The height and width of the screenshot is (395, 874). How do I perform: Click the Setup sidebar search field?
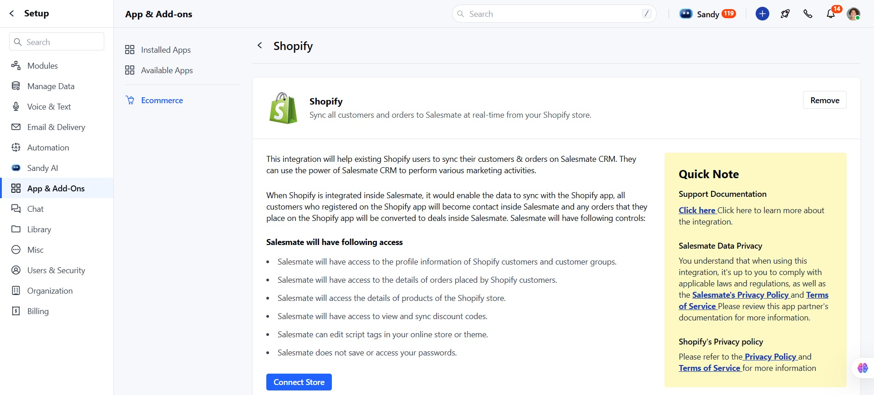[56, 42]
